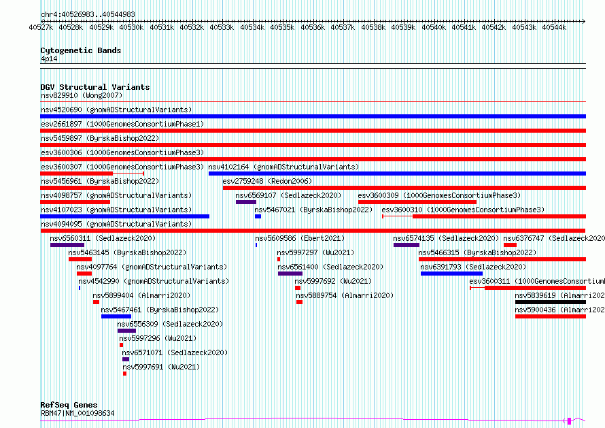Select nsv5889754 (Almarri2020) label
This screenshot has width=605, height=428.
(x=345, y=295)
